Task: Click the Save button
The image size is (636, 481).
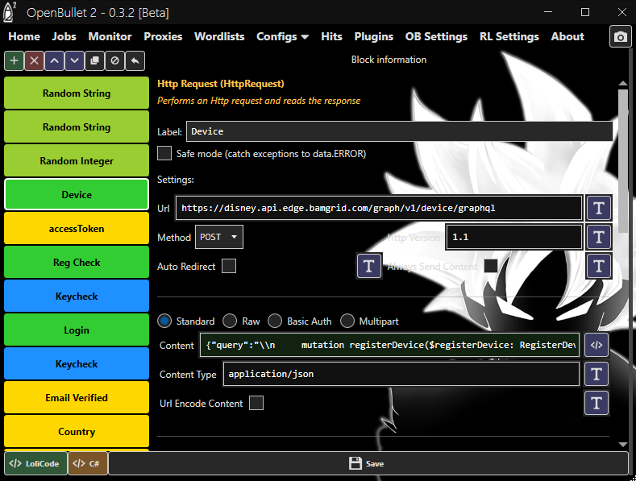Action: click(x=368, y=463)
